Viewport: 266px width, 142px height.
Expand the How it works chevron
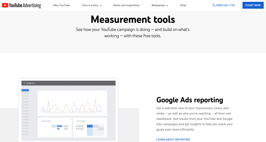click(x=101, y=6)
